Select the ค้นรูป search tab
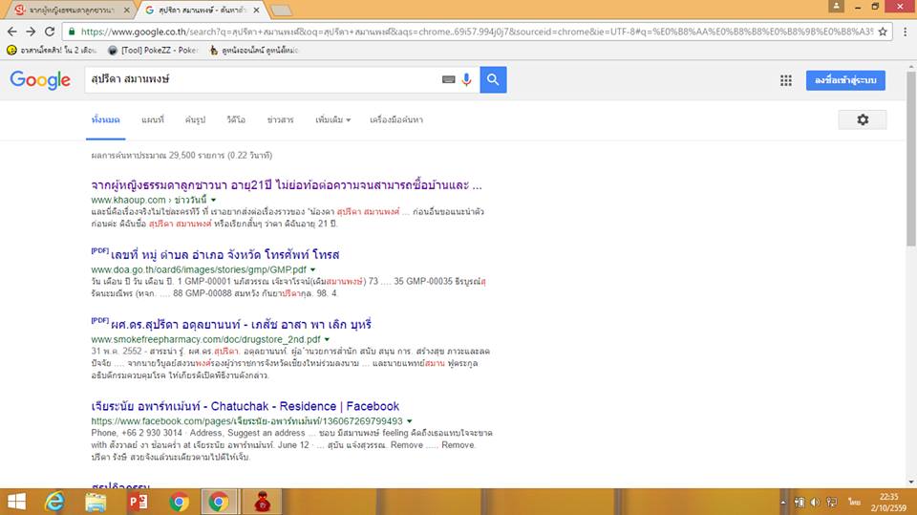This screenshot has width=917, height=515. pos(195,119)
